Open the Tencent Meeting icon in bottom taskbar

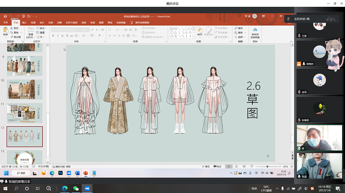click(87, 189)
